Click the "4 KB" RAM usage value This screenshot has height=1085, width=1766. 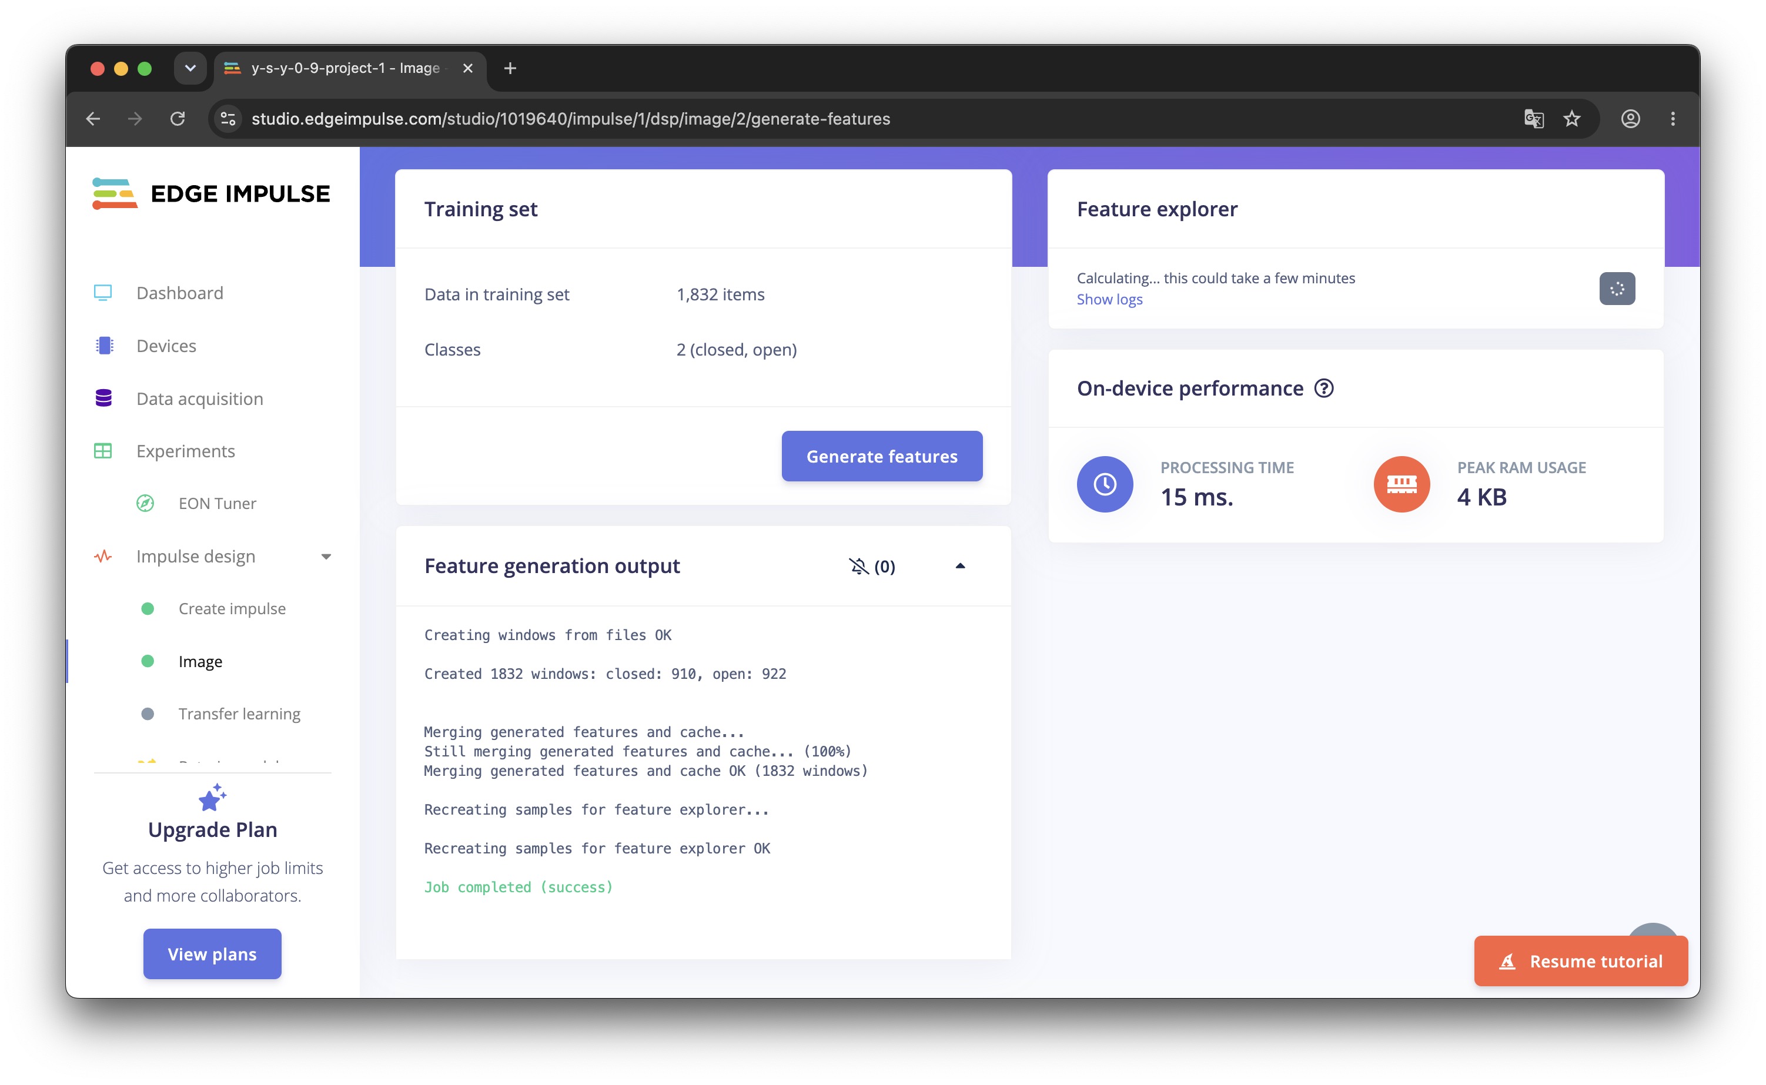(1481, 497)
